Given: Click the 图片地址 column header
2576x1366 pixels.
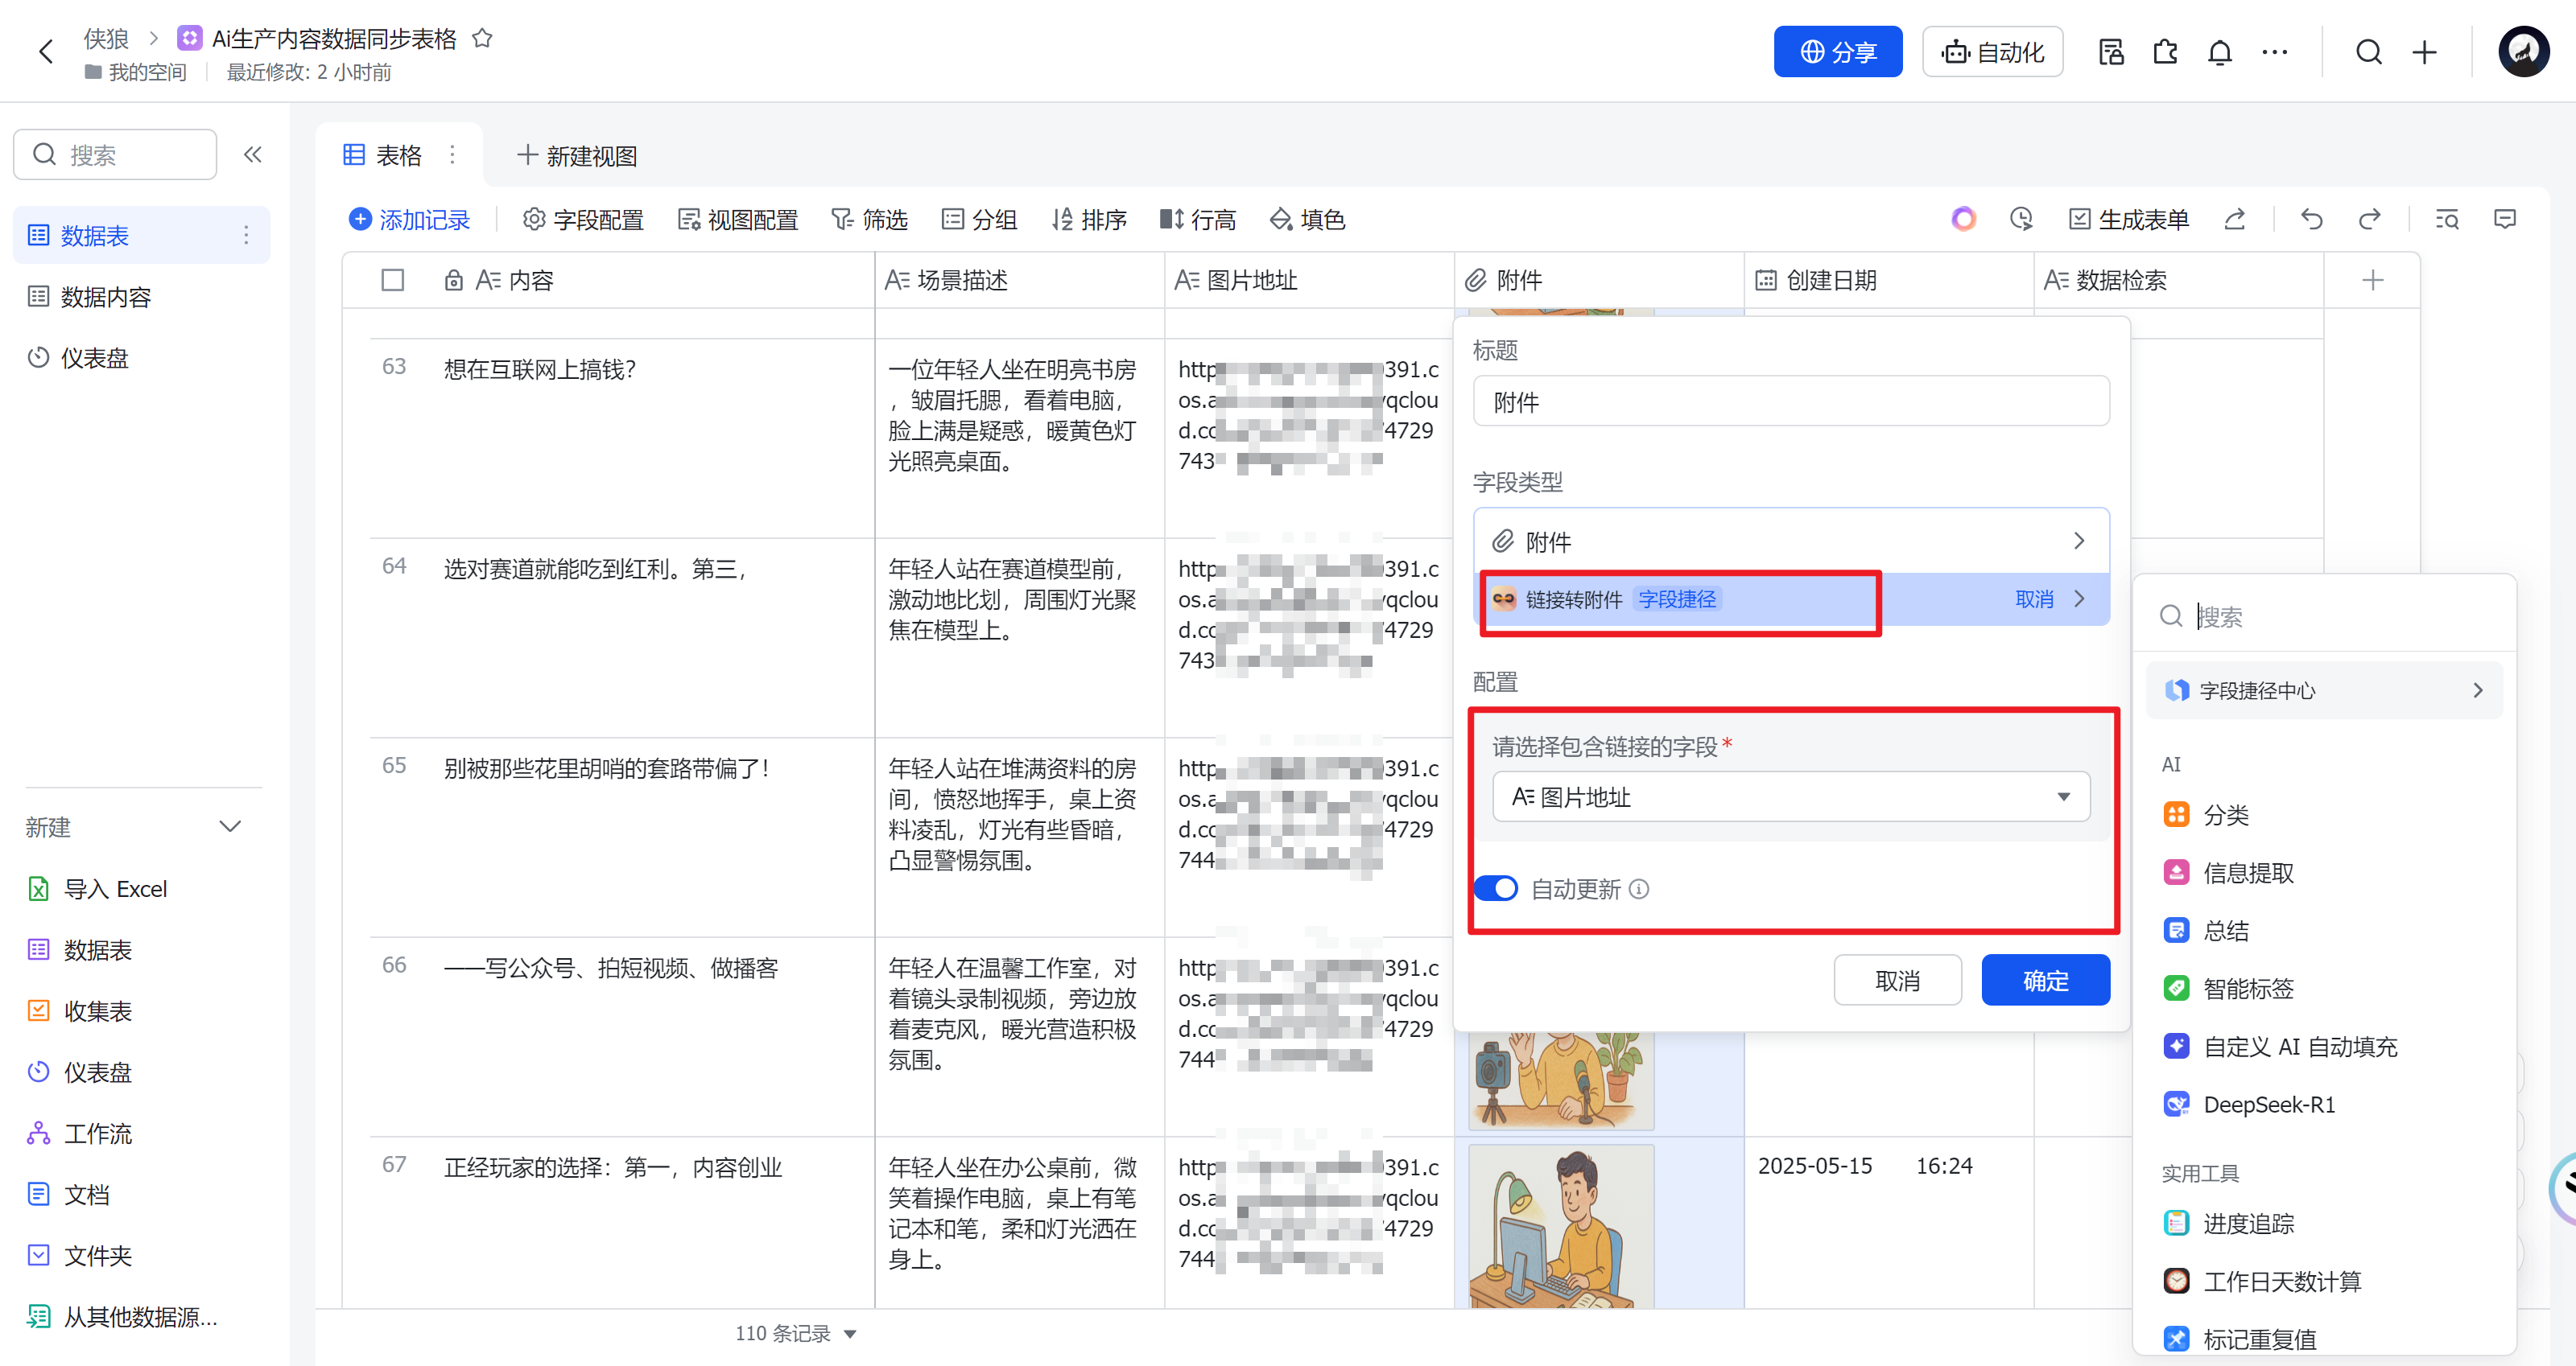Looking at the screenshot, I should [x=1309, y=281].
